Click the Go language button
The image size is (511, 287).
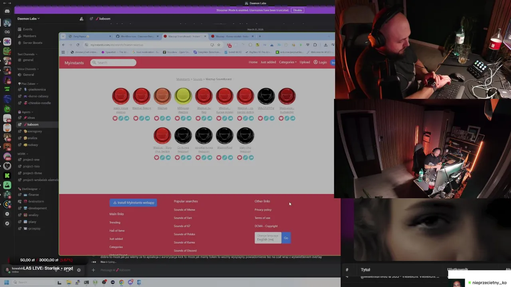286,238
